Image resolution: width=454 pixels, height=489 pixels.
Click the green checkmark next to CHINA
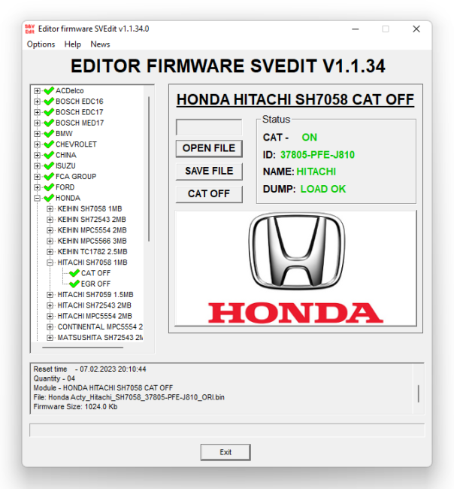pos(49,155)
